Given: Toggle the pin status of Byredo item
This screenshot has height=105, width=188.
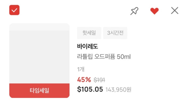Looking at the screenshot, I should tap(134, 11).
